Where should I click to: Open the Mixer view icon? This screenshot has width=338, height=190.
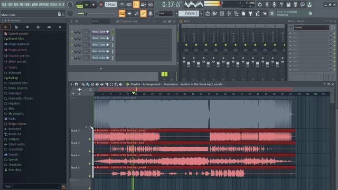click(x=229, y=14)
